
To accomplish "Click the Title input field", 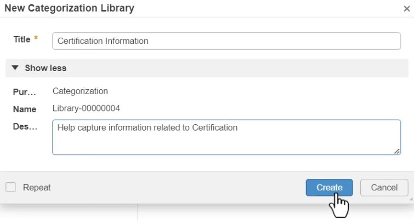I will (x=226, y=41).
